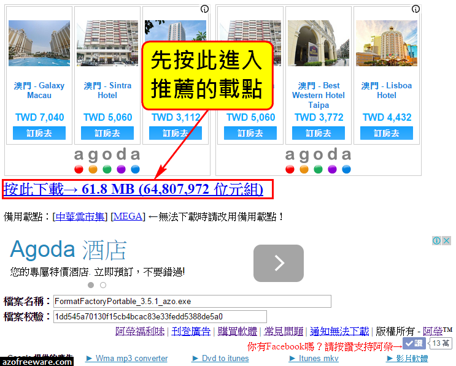Open 購買軟體 link
Screen dimensions: 456x366
pyautogui.click(x=238, y=331)
